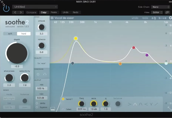This screenshot has height=118, width=172.
Task: Click the sharpness knob
Action: click(9, 78)
